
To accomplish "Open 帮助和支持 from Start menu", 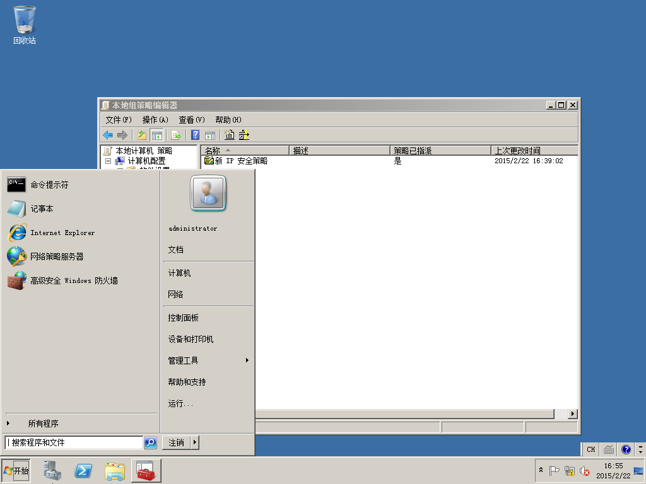I will tap(187, 382).
